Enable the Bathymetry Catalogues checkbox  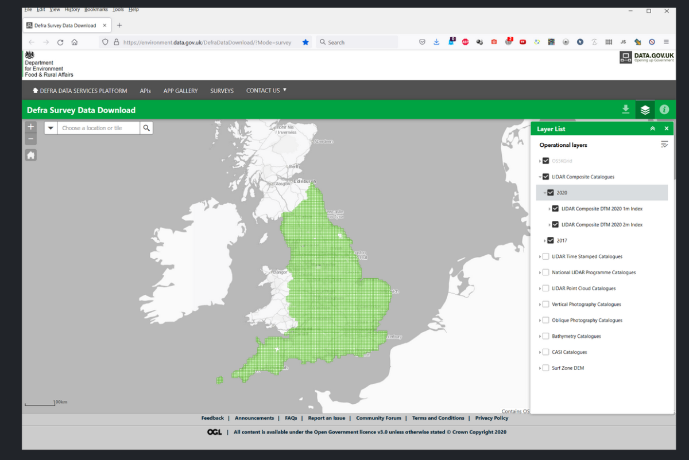[x=546, y=336]
